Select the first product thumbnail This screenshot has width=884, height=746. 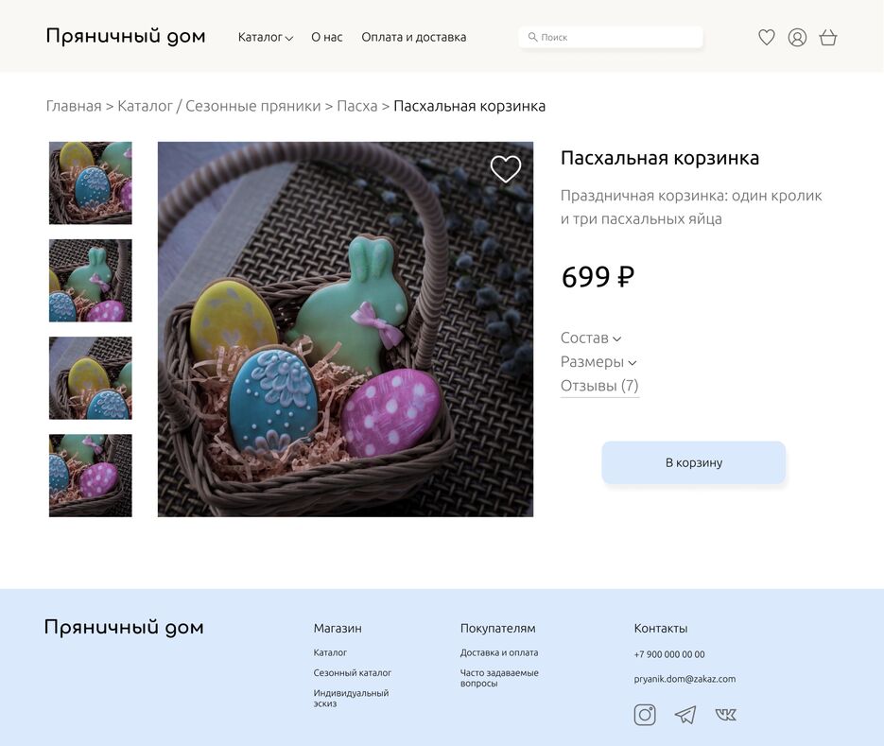pyautogui.click(x=90, y=182)
